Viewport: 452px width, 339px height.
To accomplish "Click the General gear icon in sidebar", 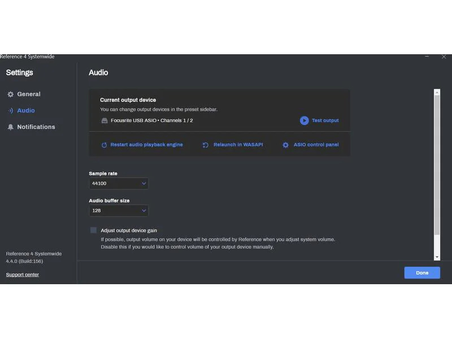I will pos(11,94).
